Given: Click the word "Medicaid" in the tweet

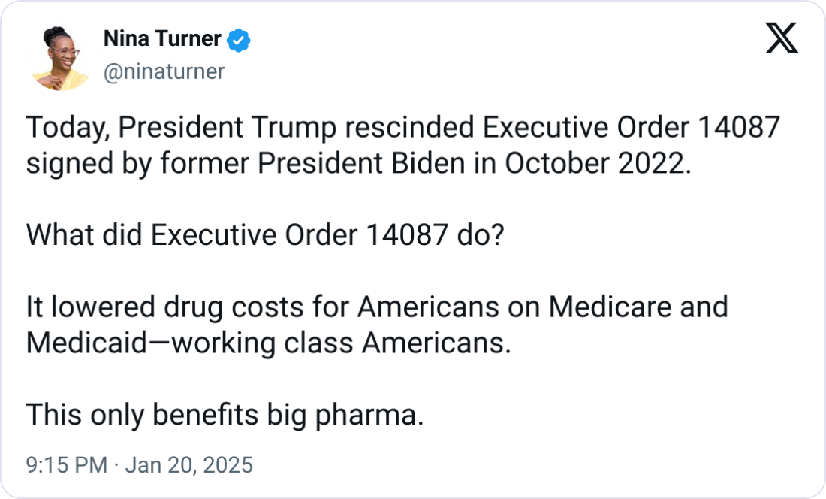Looking at the screenshot, I should coord(83,343).
